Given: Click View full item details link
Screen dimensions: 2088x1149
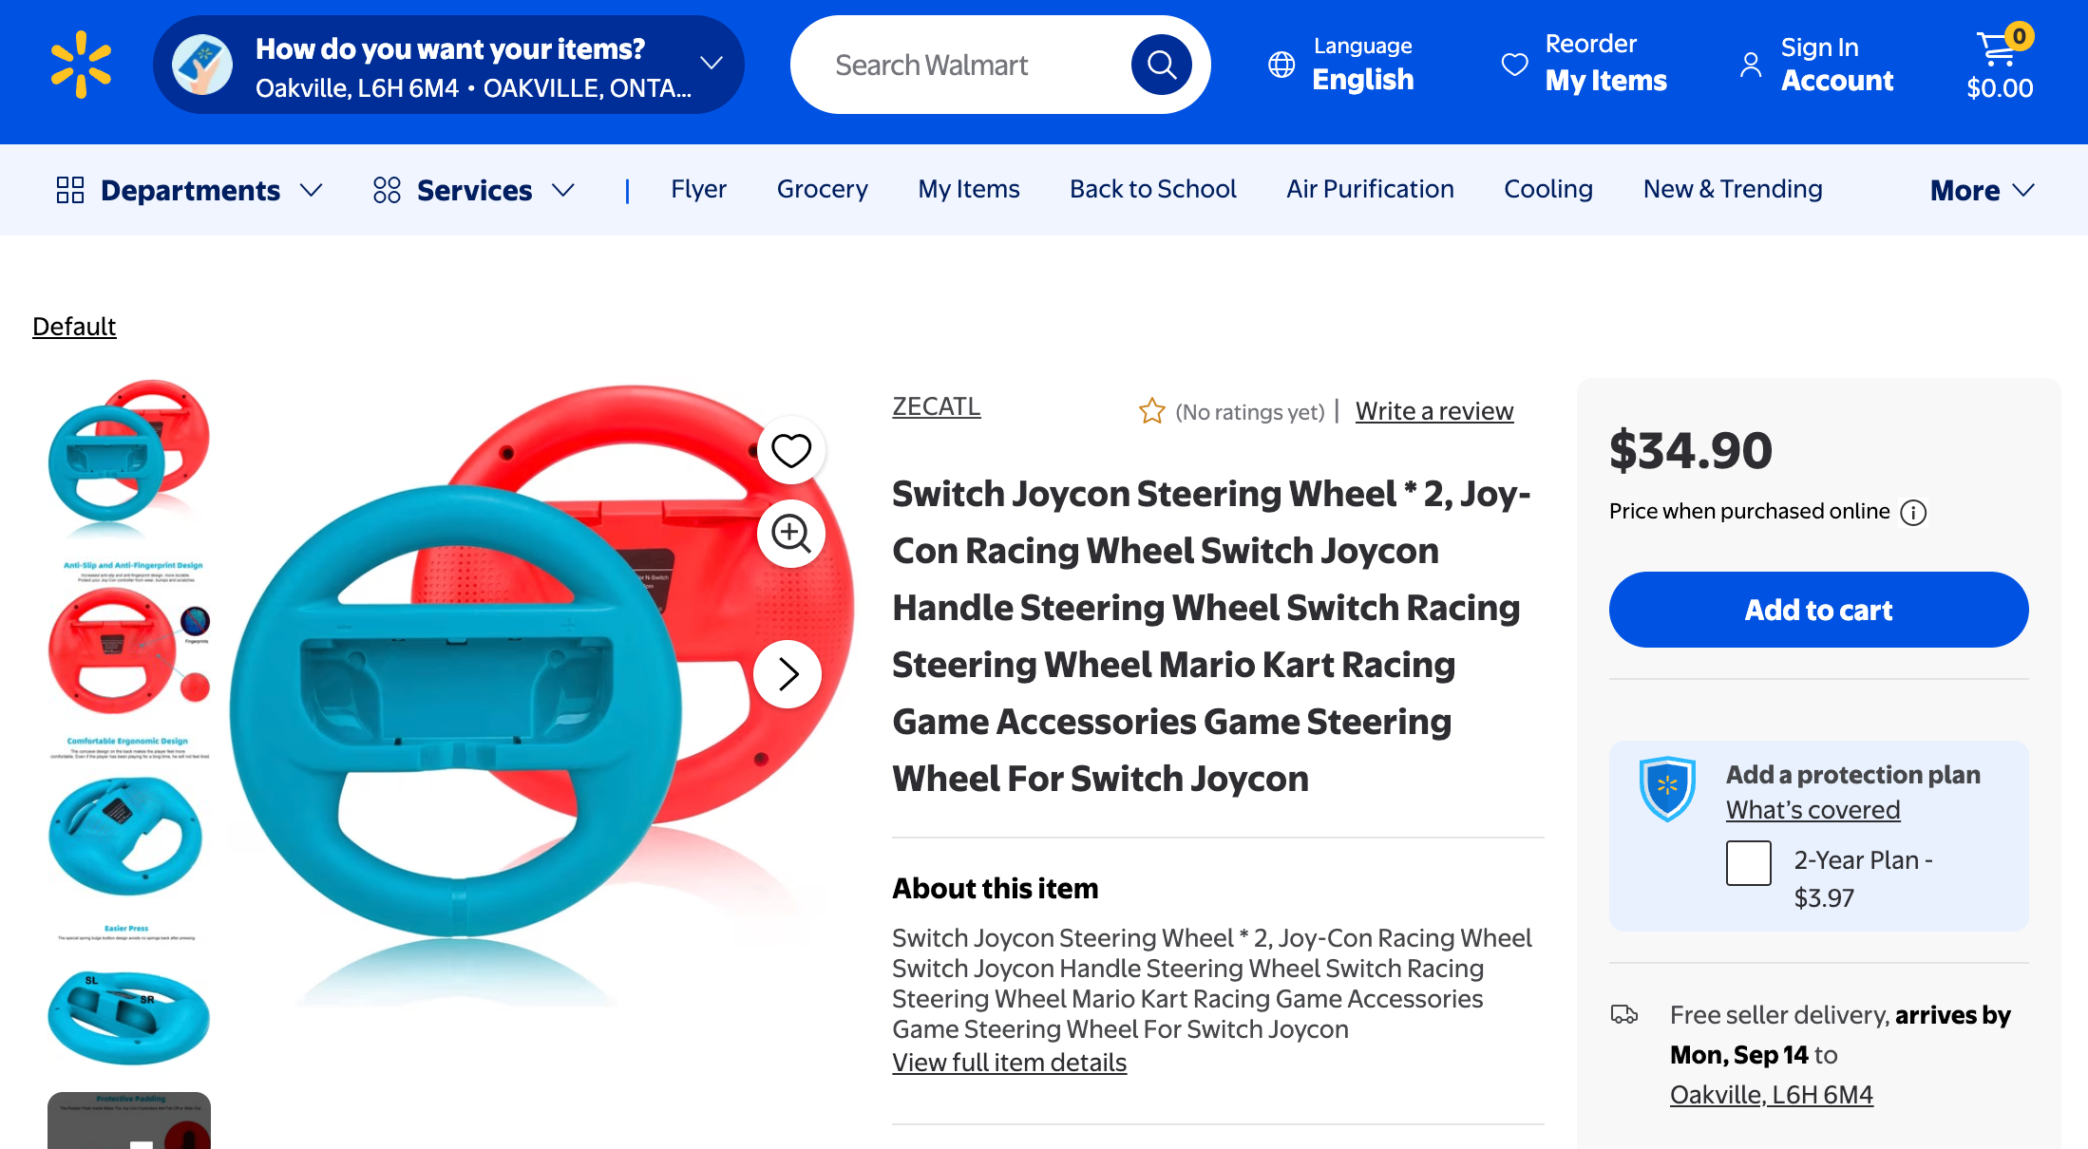Looking at the screenshot, I should tap(1009, 1063).
